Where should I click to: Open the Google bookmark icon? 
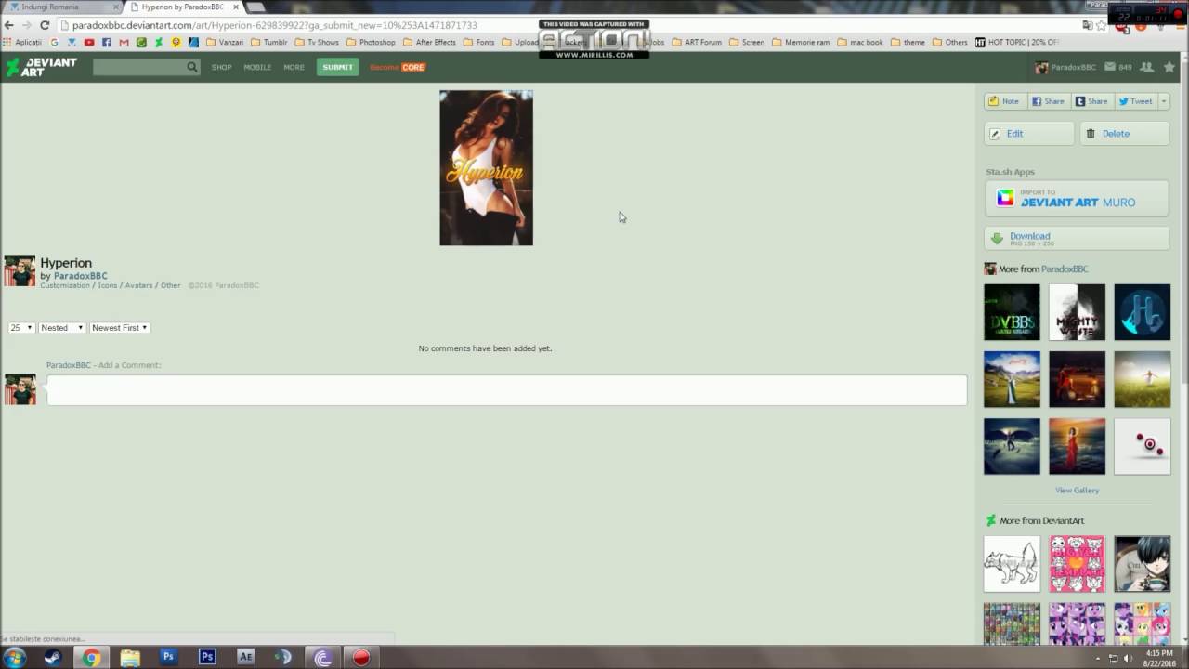point(55,42)
